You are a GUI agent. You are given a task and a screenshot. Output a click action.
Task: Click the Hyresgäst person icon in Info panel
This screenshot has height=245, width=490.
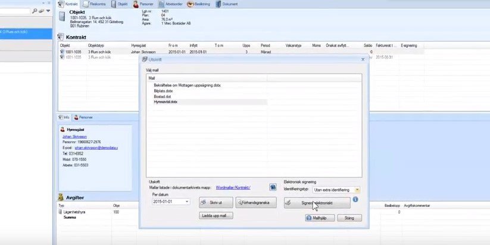61,129
